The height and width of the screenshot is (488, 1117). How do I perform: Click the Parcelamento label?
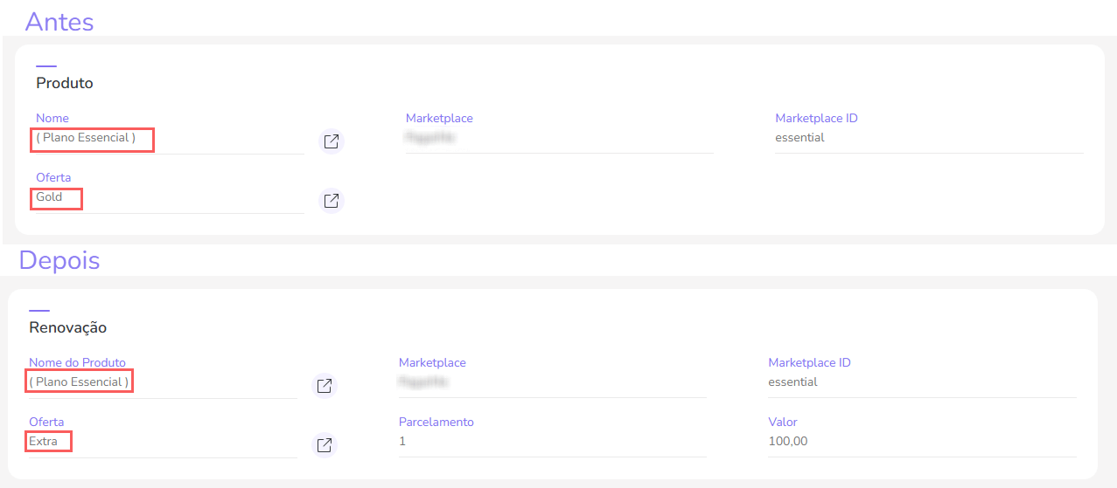tap(436, 423)
